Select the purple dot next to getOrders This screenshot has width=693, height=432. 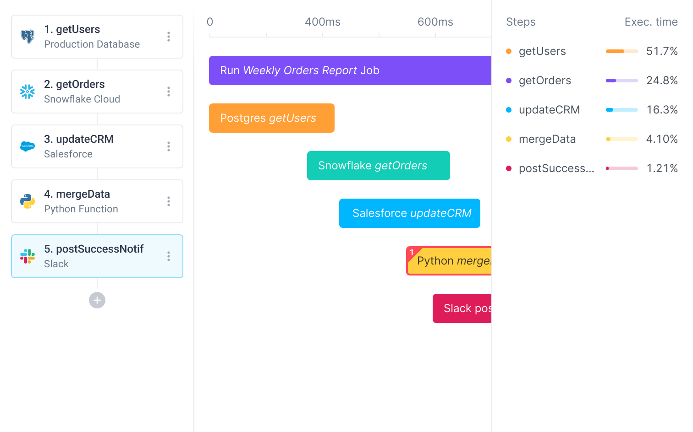[509, 81]
